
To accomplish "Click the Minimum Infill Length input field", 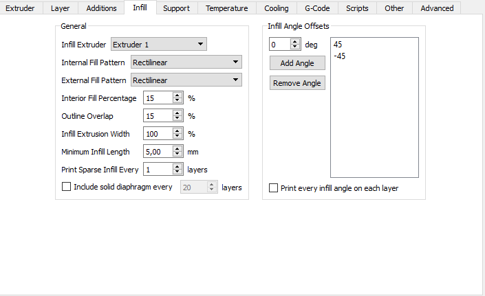I will 158,152.
